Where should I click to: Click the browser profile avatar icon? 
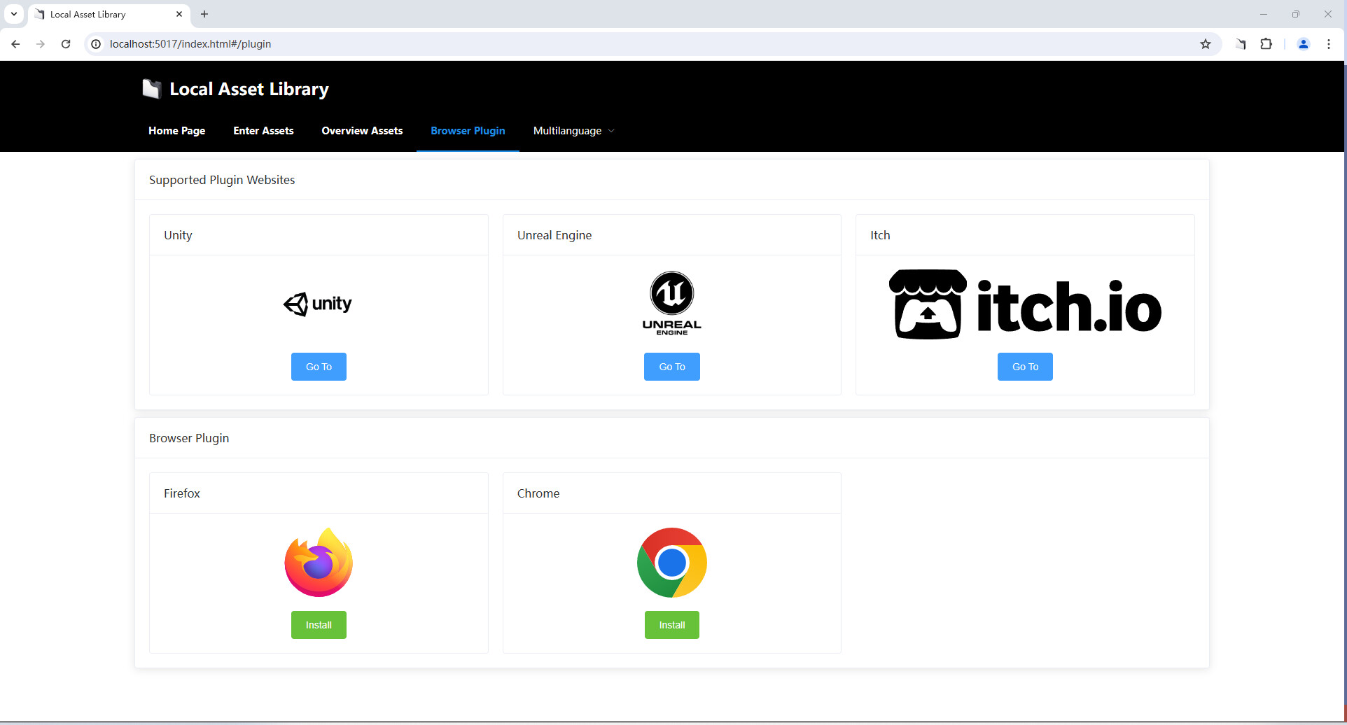1303,43
